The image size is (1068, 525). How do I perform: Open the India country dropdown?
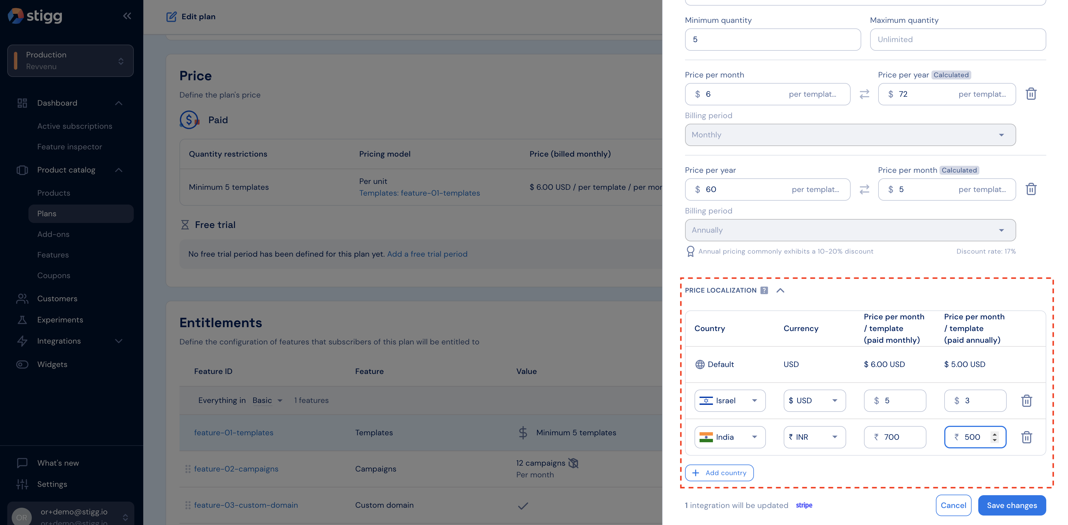pos(730,437)
